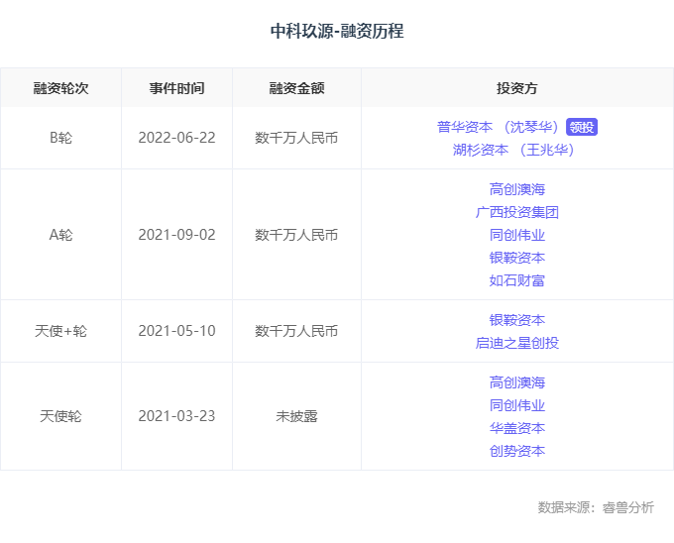The width and height of the screenshot is (674, 543).
Task: Select date cell 2021-05-10
Action: (x=176, y=331)
